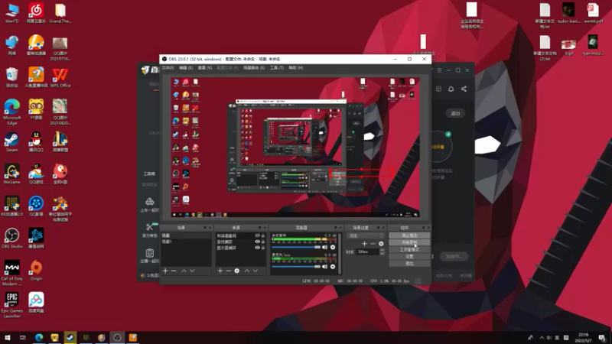
Task: Move the scene up with arrow
Action: [x=184, y=271]
